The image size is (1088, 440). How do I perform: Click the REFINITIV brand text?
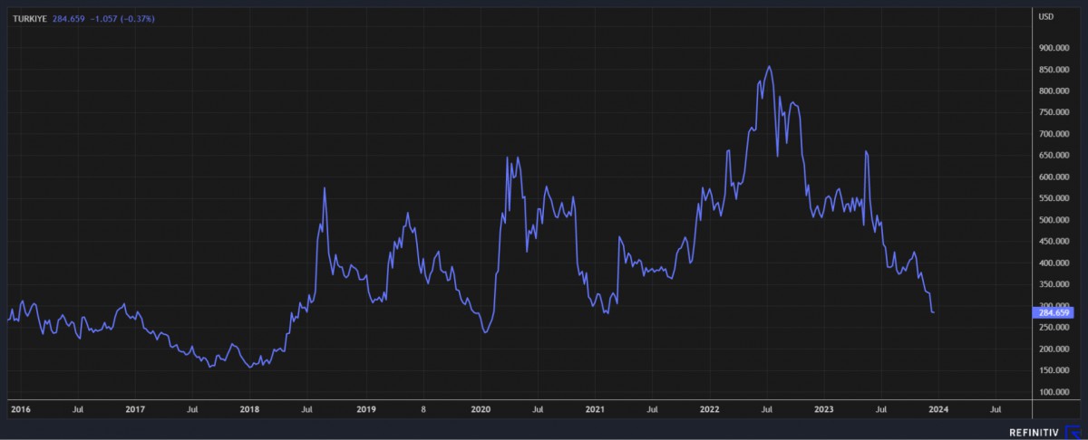1035,432
